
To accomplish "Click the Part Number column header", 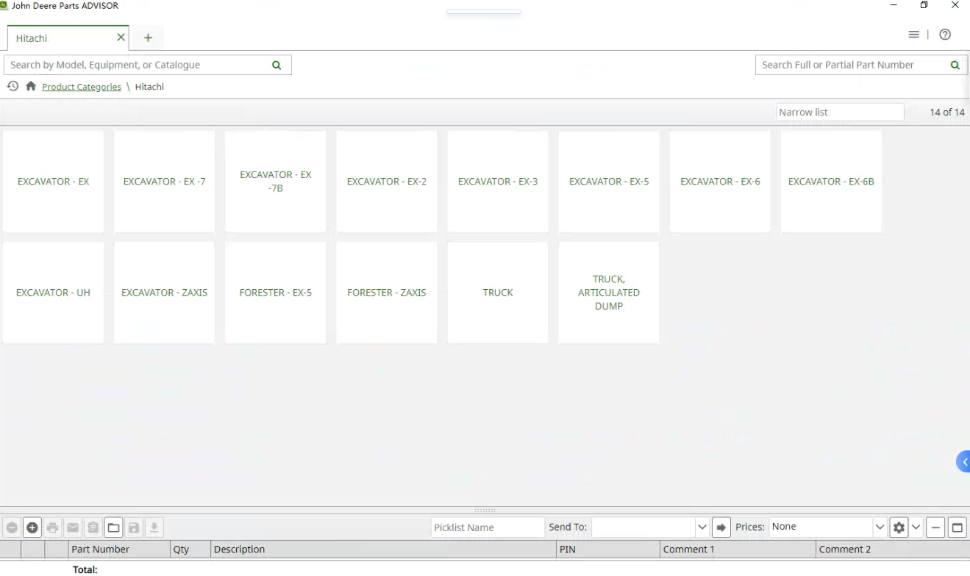I will [x=119, y=549].
